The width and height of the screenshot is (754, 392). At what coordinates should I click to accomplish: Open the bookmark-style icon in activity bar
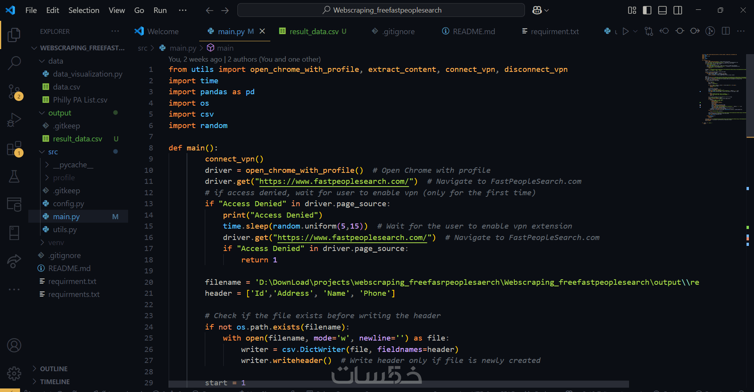(14, 233)
